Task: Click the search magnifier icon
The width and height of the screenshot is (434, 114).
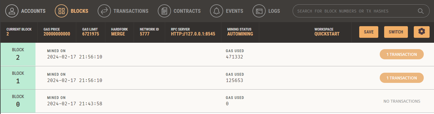Action: point(421,11)
